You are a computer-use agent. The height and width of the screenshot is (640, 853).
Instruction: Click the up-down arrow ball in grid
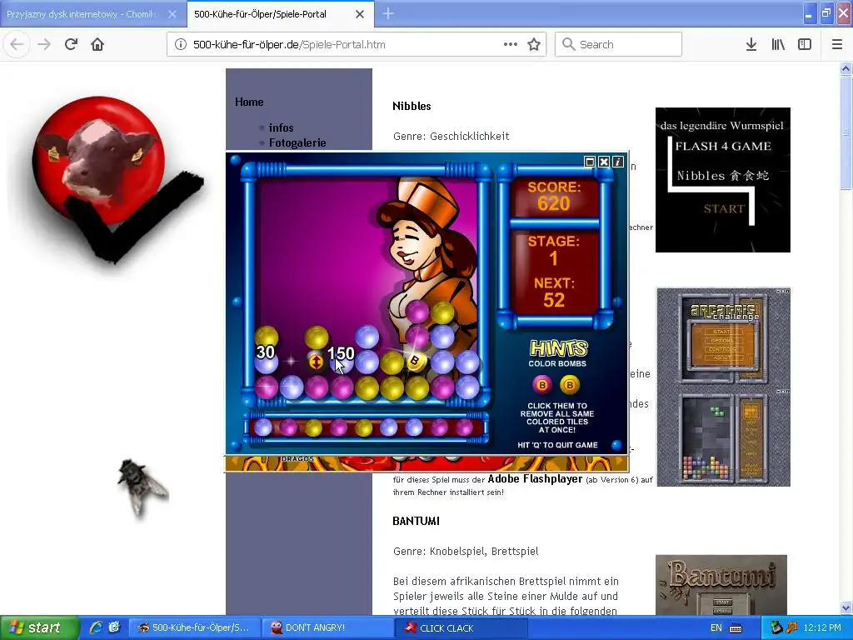(316, 362)
